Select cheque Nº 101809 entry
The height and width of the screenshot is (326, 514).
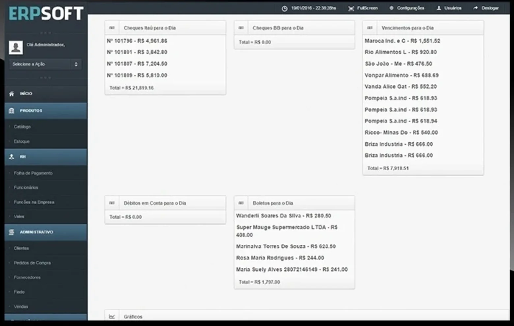point(137,75)
